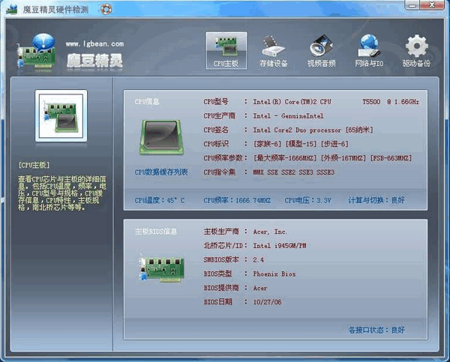The image size is (450, 362).
Task: Click the 计算与切换 status text
Action: 376,200
